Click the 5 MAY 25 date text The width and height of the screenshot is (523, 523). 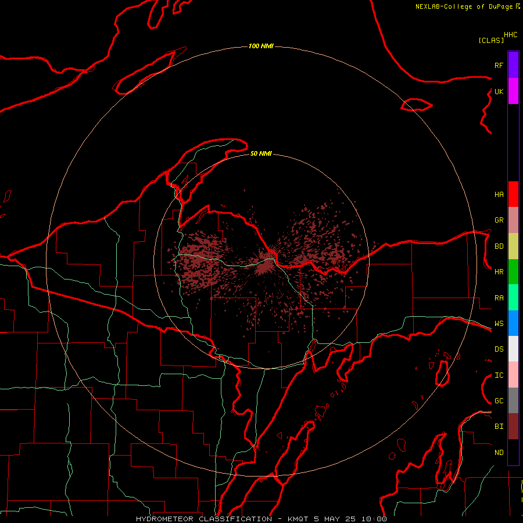335,519
